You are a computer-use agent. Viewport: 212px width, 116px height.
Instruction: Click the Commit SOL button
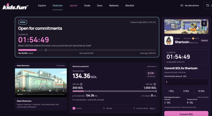[x=186, y=114]
